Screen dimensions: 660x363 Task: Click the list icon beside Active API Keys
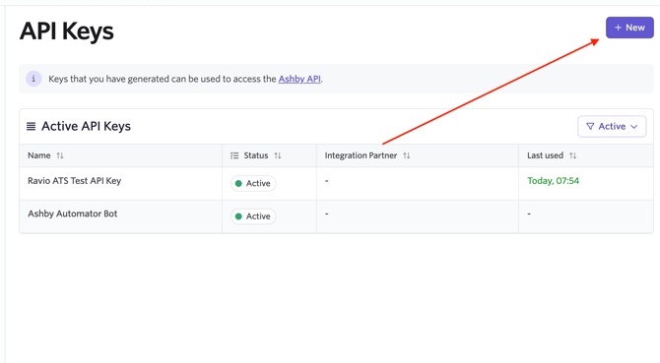tap(31, 127)
